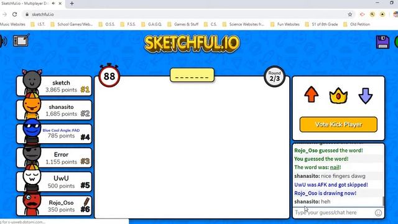
Task: Select the Blue Cool Angle: FAD player
Action: tap(54, 134)
